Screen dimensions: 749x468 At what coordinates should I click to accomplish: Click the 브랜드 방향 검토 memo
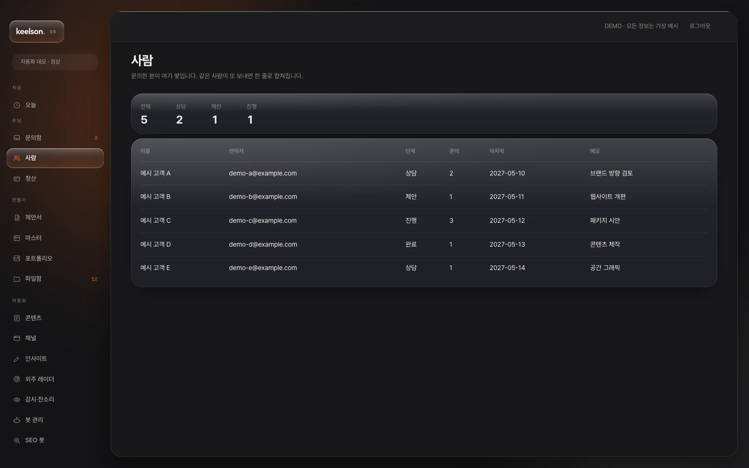[611, 173]
